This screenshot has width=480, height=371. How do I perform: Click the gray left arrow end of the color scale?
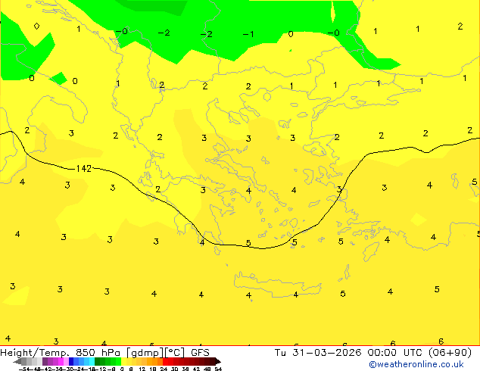(x=17, y=361)
